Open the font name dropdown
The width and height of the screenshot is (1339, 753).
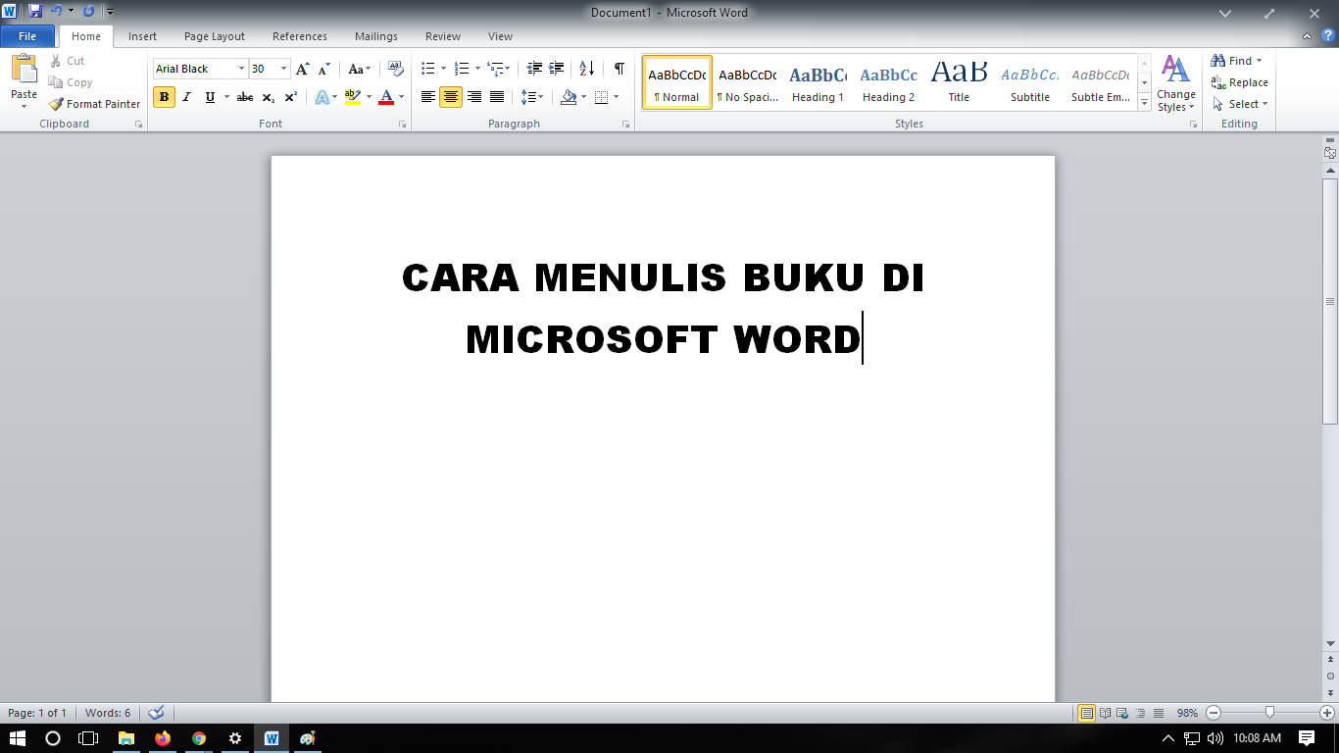241,69
